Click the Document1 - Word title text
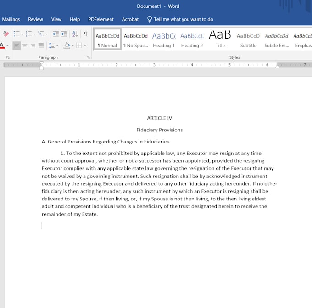Image resolution: width=312 pixels, height=308 pixels. pyautogui.click(x=158, y=6)
